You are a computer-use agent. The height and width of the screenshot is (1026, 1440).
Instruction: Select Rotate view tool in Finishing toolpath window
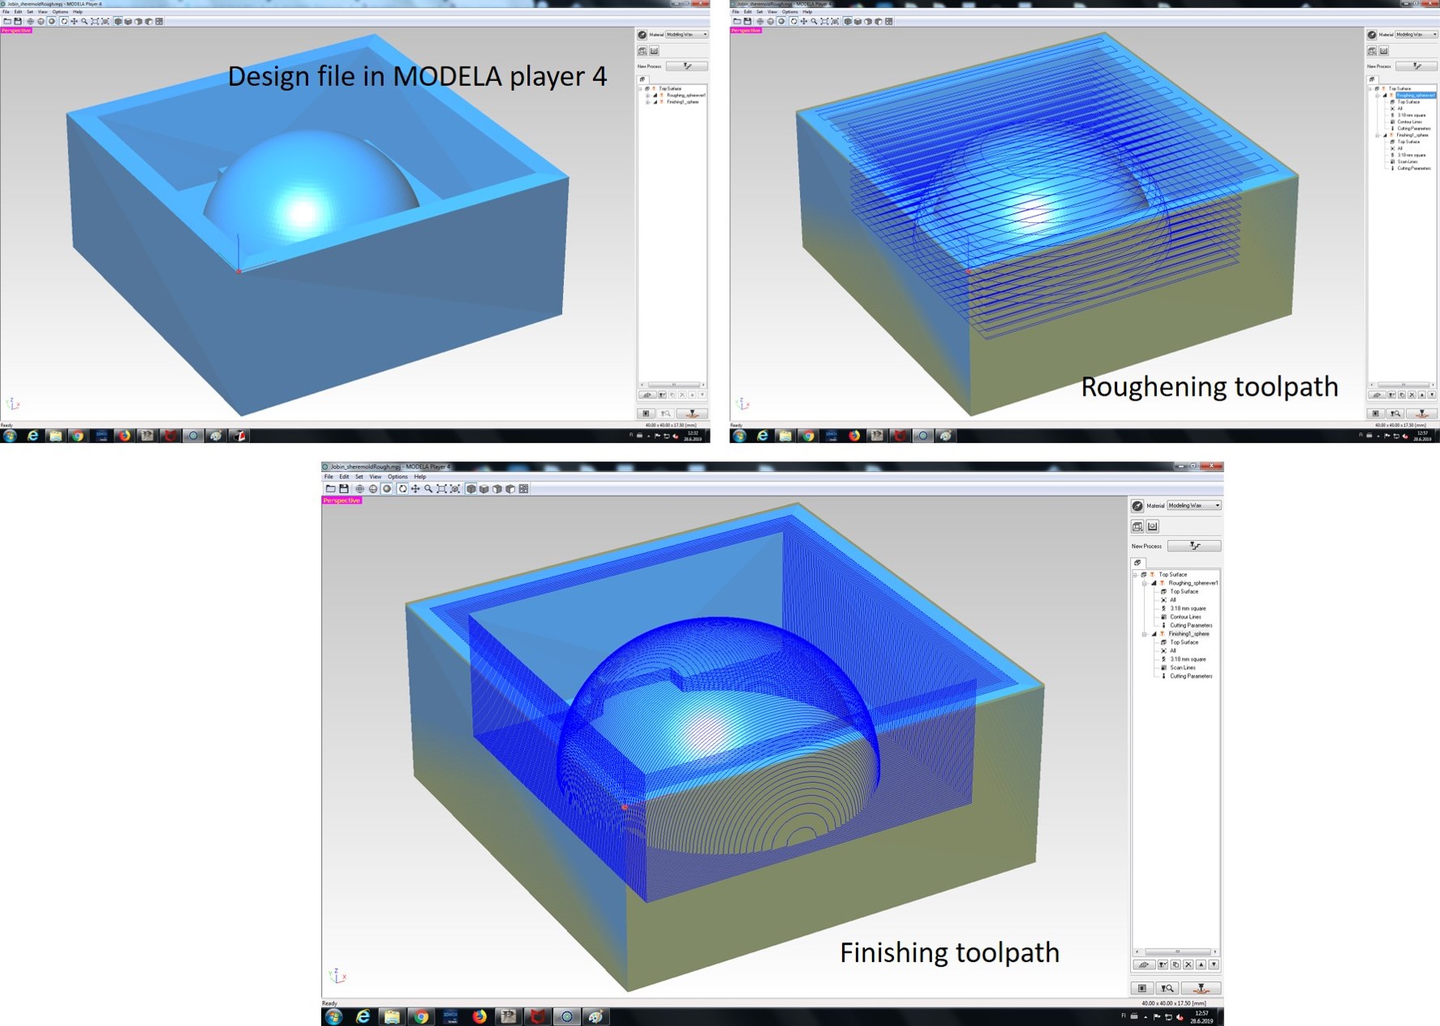tap(402, 489)
